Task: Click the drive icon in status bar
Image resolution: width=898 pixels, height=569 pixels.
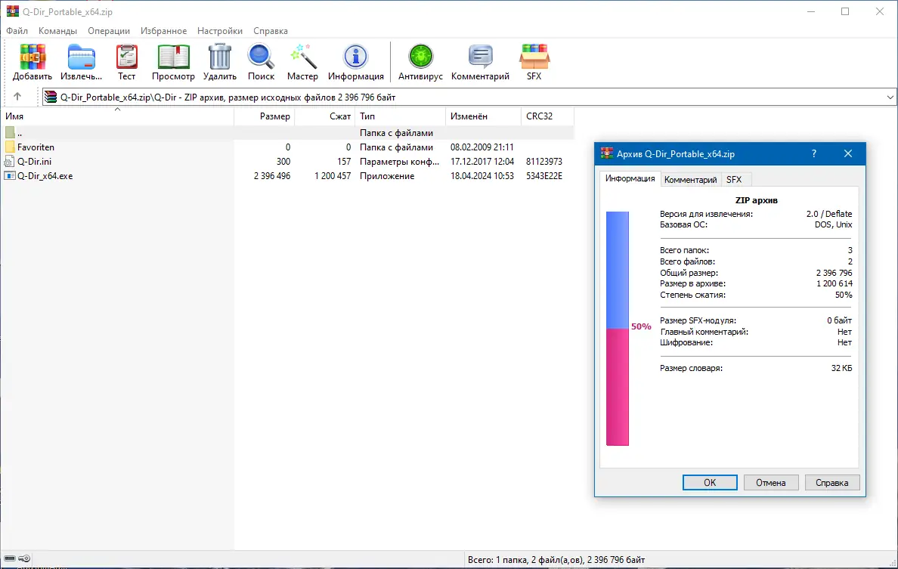Action: pos(10,558)
